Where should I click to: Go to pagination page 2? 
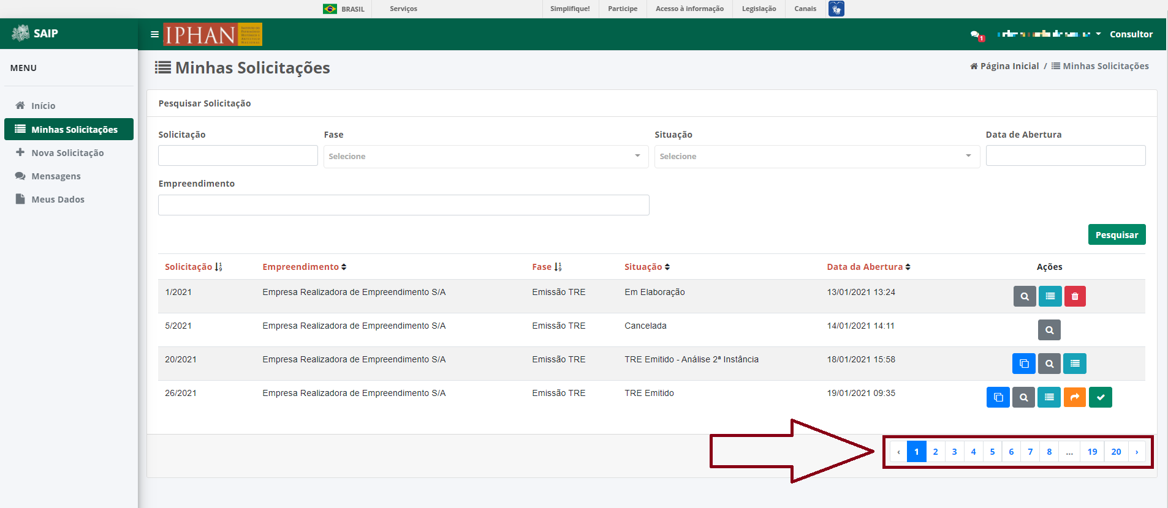click(935, 452)
